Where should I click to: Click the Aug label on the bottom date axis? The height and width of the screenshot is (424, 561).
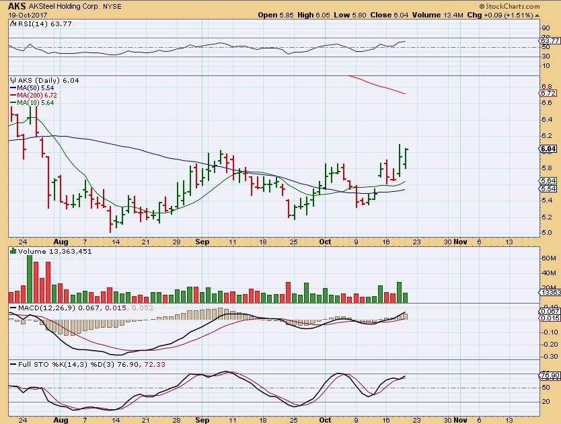[61, 420]
